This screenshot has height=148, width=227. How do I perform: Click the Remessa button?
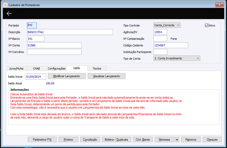click(x=165, y=139)
